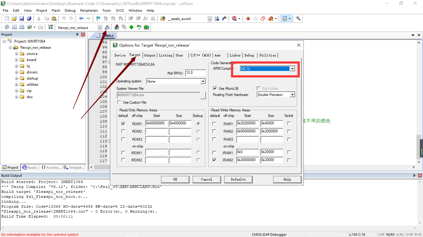Rebuild all target files
The width and height of the screenshot is (423, 237).
(x=21, y=27)
